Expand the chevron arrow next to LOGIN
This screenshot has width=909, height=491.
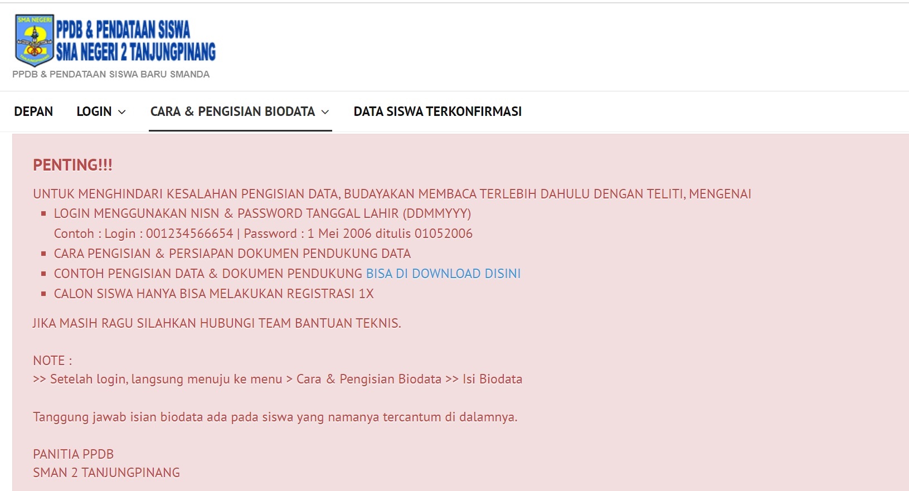(122, 112)
